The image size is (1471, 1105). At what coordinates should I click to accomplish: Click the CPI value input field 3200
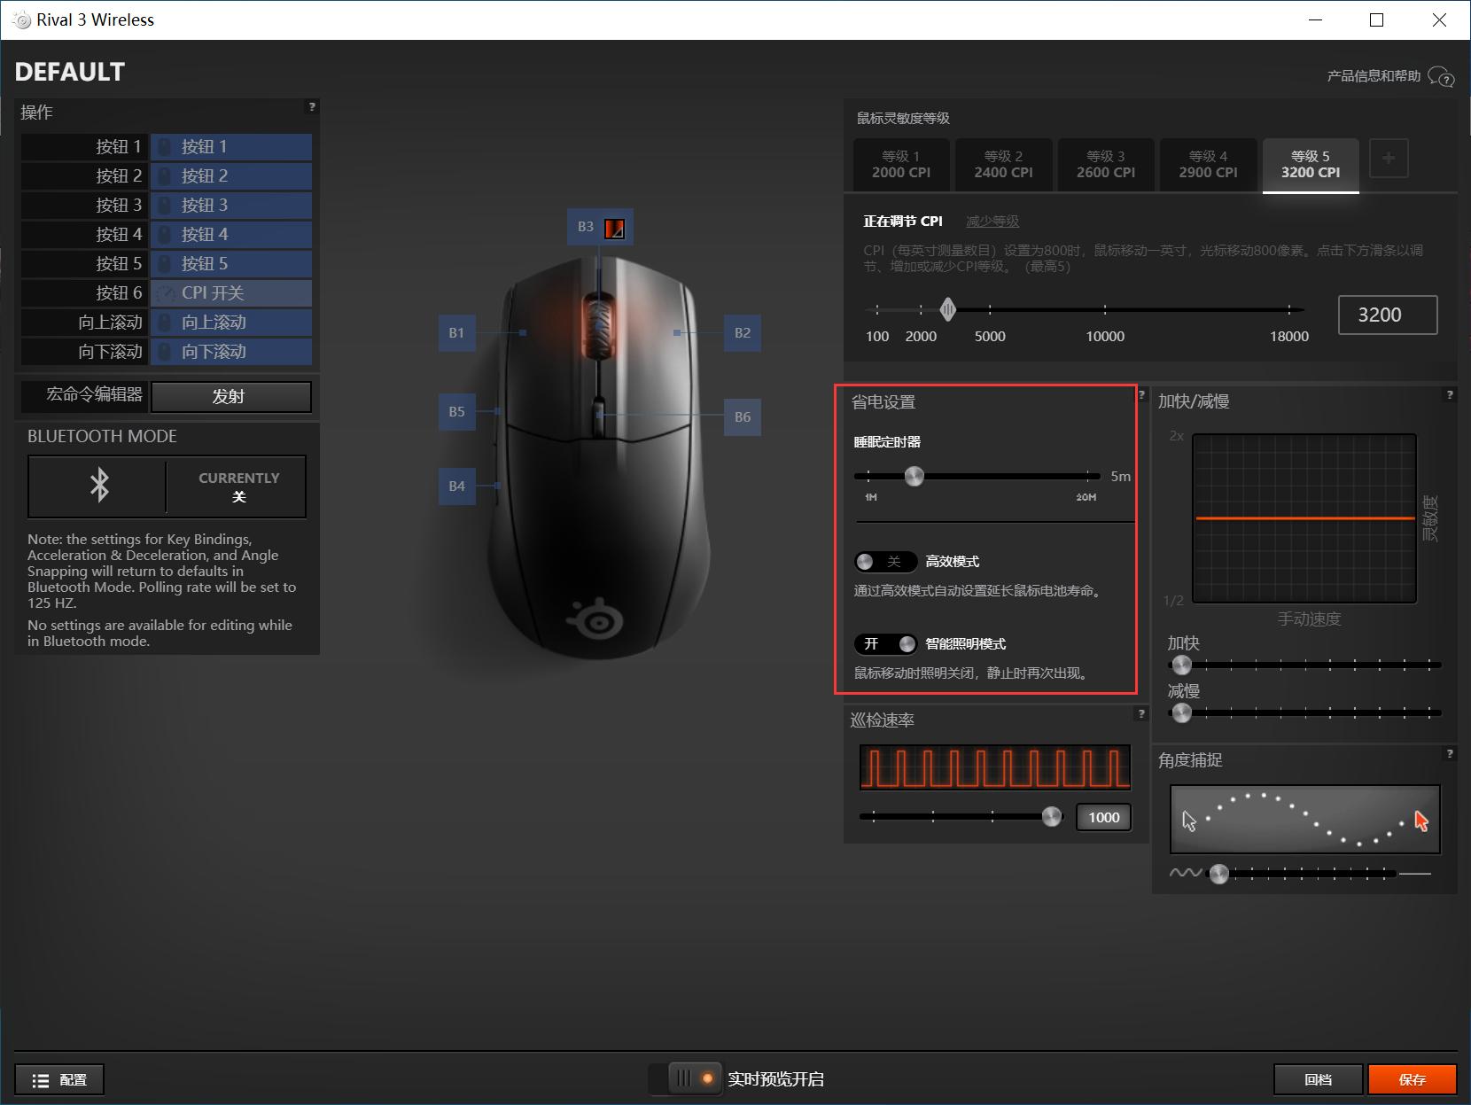[1387, 315]
